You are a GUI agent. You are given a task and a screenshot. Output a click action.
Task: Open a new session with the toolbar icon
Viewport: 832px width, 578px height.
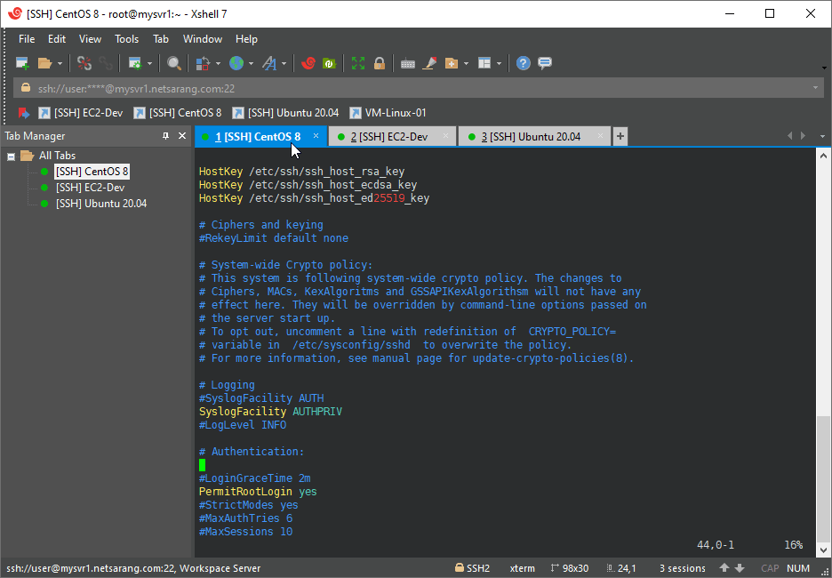pyautogui.click(x=20, y=63)
